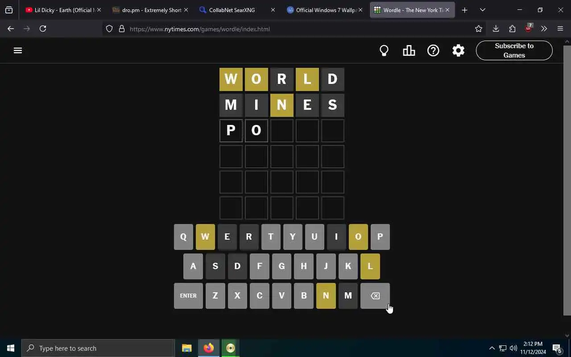Tap the G key on Wordle keyboard
The width and height of the screenshot is (571, 357).
(281, 266)
